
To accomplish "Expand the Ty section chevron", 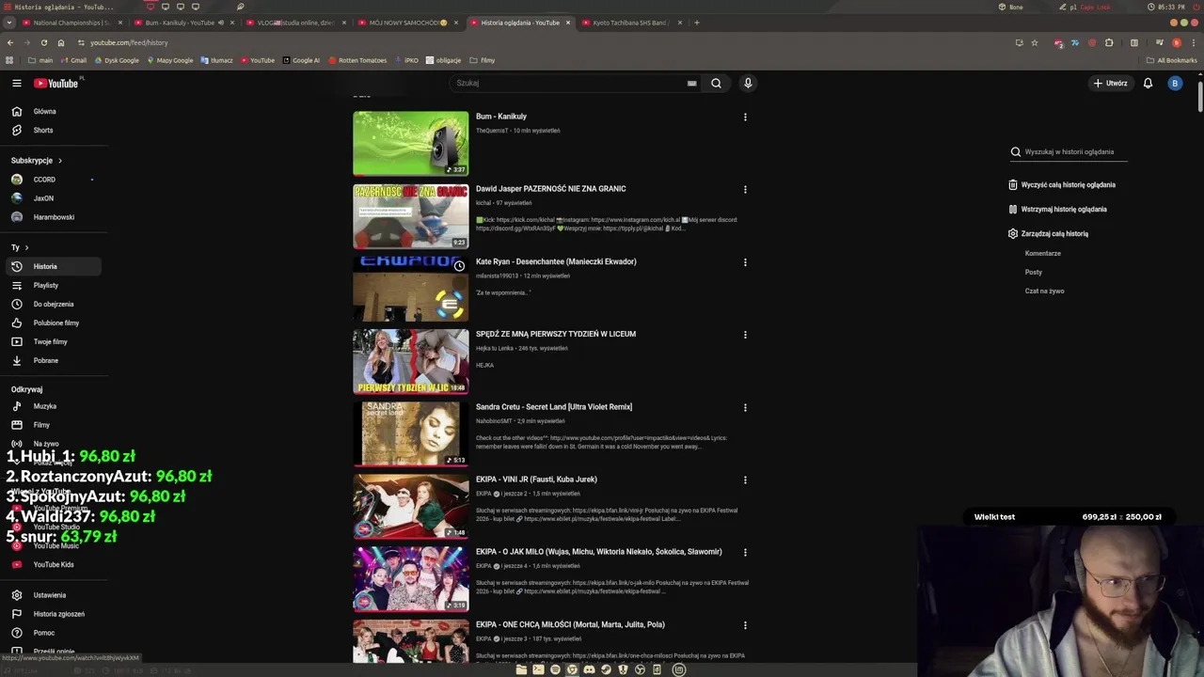I will point(26,247).
